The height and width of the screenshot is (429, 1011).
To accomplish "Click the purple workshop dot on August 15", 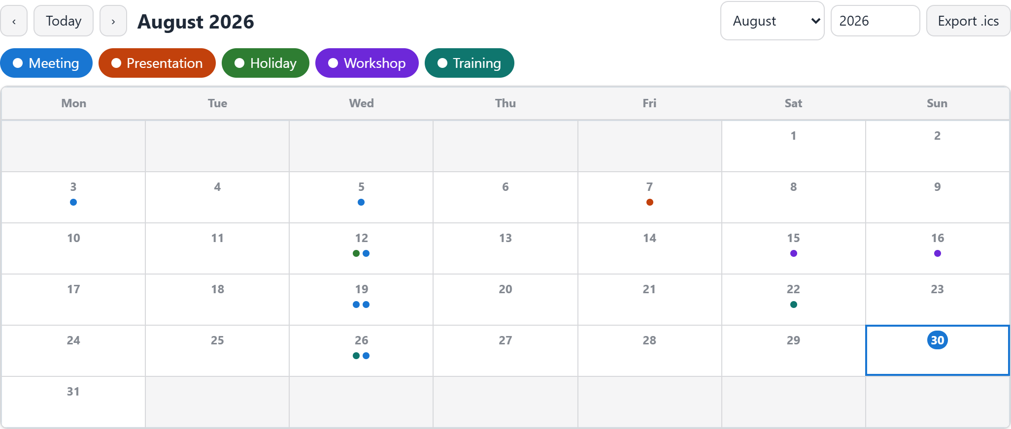I will click(794, 253).
